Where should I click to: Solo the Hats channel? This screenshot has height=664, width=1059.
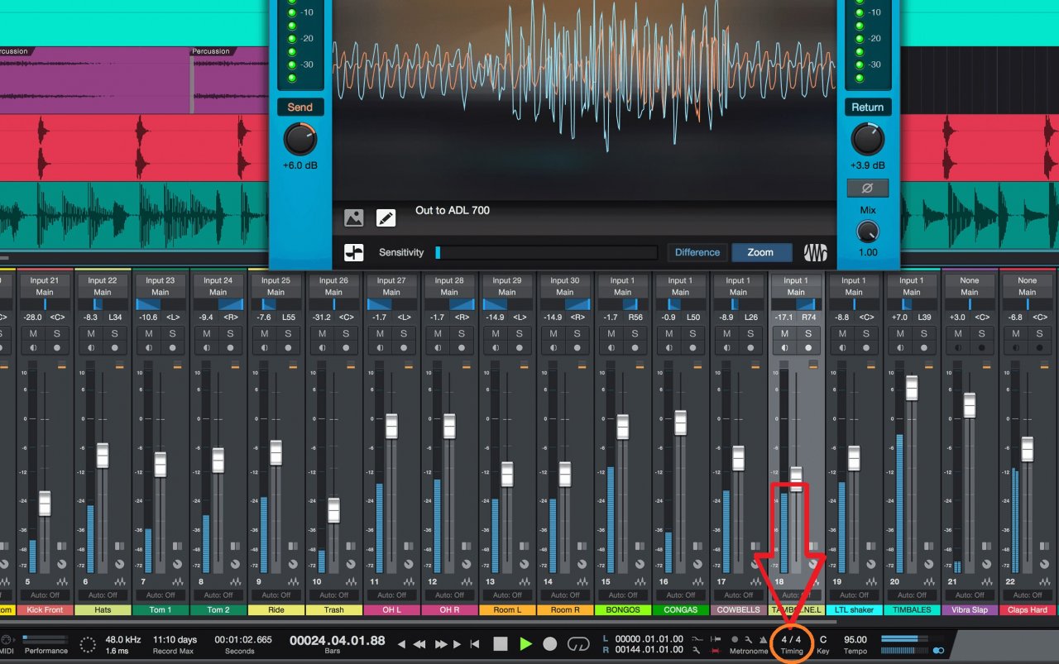click(114, 334)
